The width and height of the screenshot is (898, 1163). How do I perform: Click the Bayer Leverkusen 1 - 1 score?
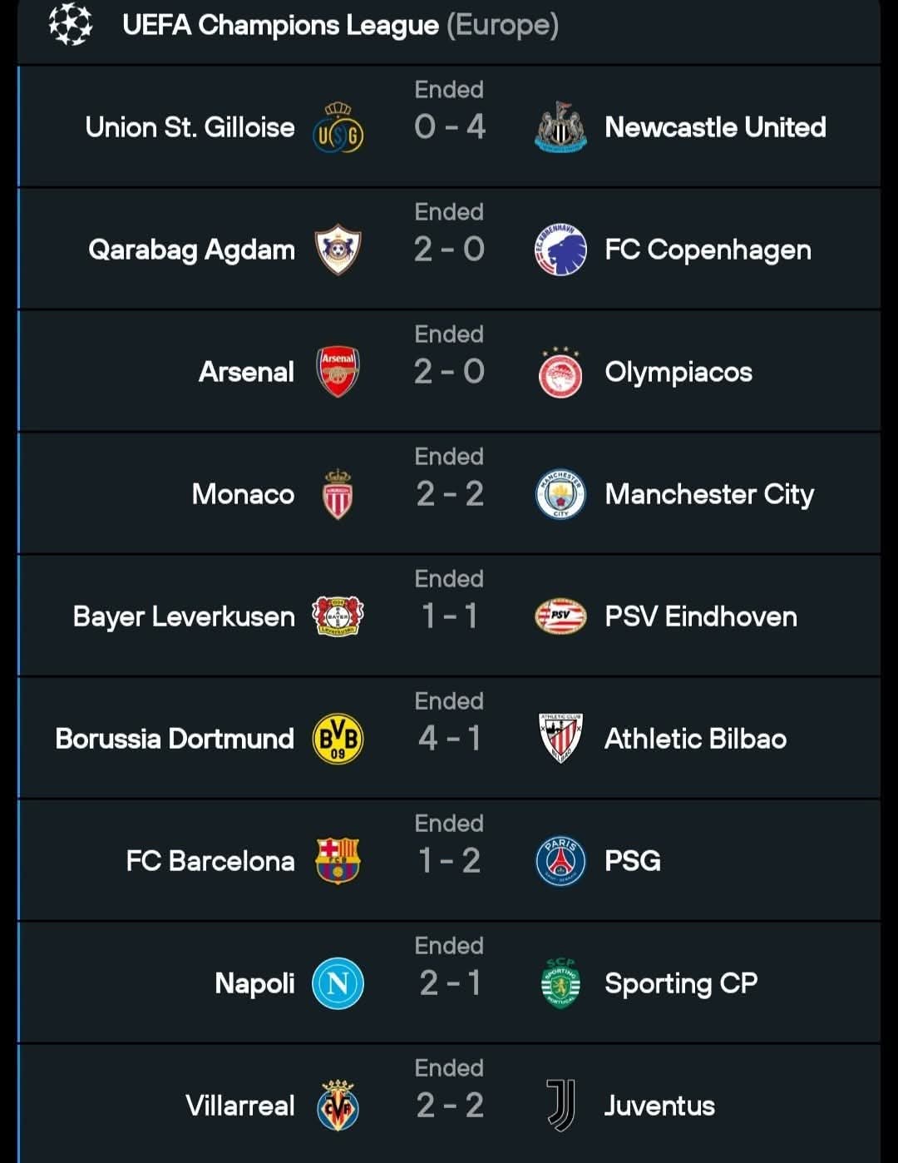click(449, 616)
